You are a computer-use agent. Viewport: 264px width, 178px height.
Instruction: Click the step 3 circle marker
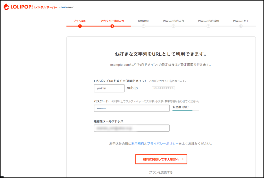(x=144, y=26)
